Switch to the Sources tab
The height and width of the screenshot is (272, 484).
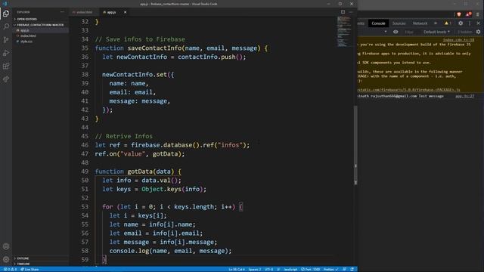(399, 23)
